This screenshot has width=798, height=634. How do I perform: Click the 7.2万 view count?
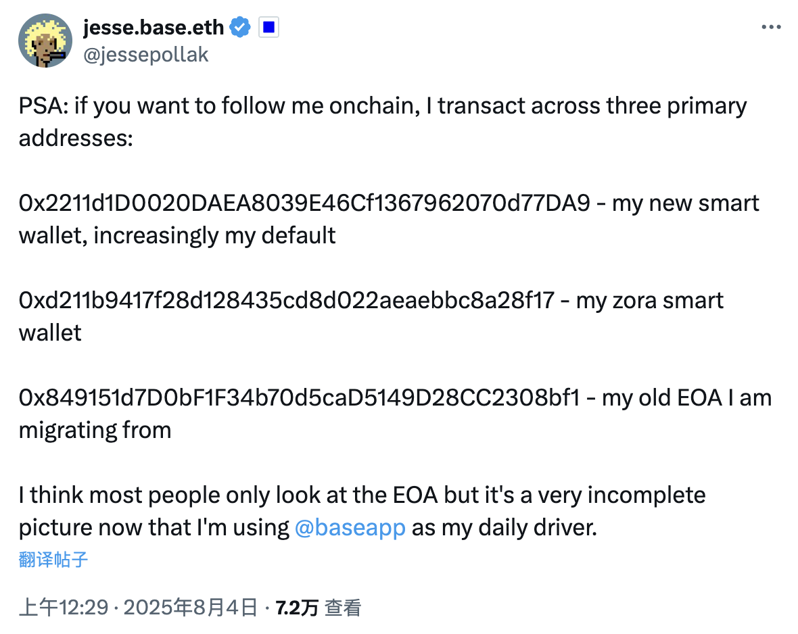pos(297,608)
